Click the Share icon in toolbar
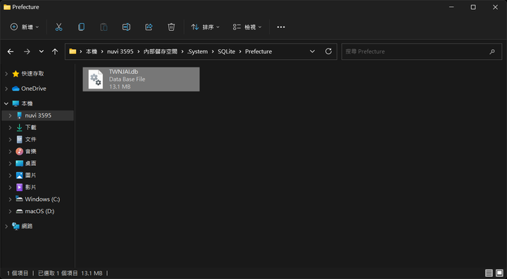 (x=149, y=27)
